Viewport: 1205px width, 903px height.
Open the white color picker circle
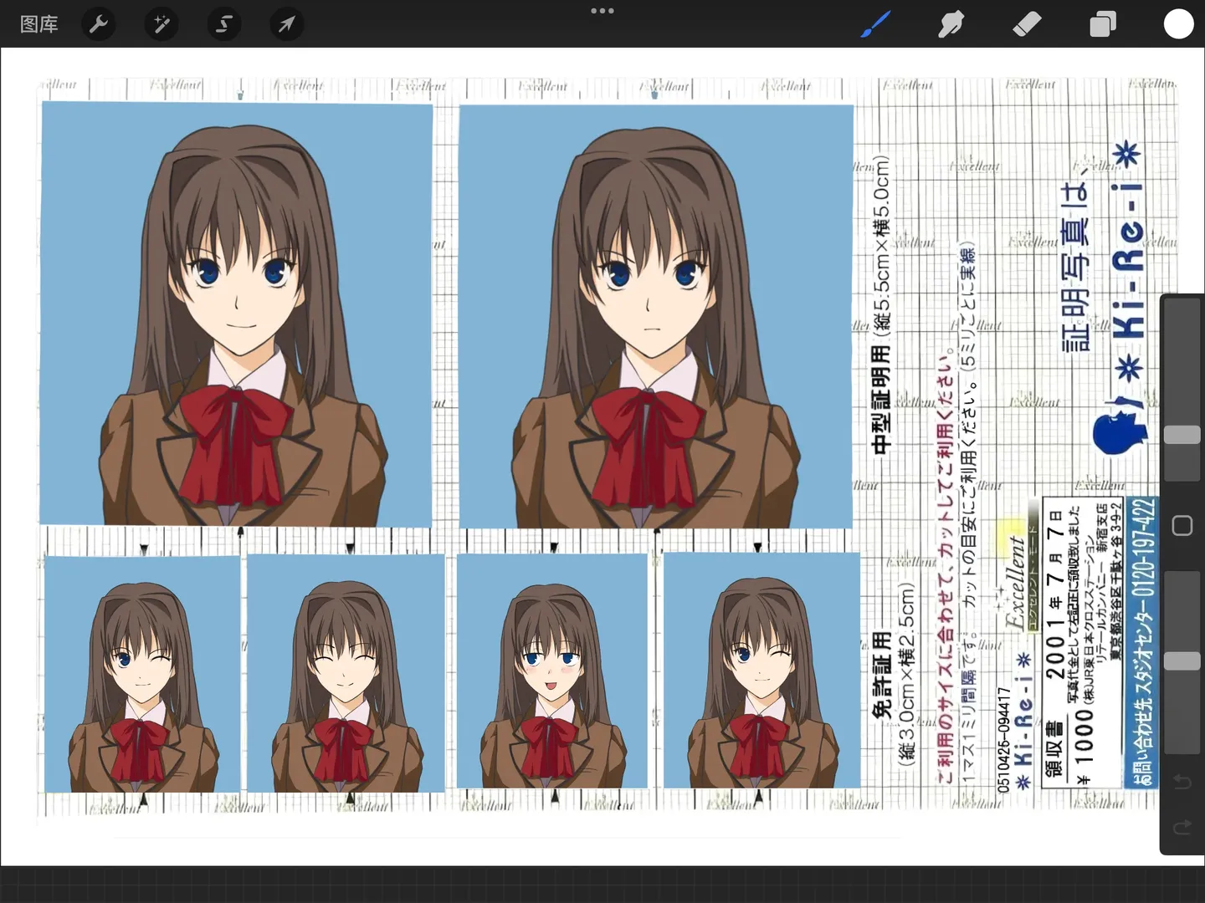click(x=1178, y=24)
